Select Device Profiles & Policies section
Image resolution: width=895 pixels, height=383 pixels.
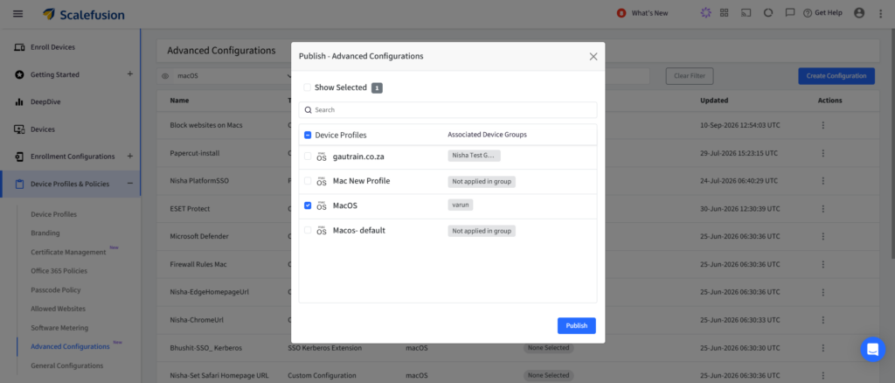click(x=70, y=184)
